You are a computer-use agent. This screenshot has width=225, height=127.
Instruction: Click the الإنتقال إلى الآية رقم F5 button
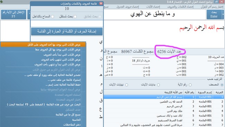tap(13, 14)
